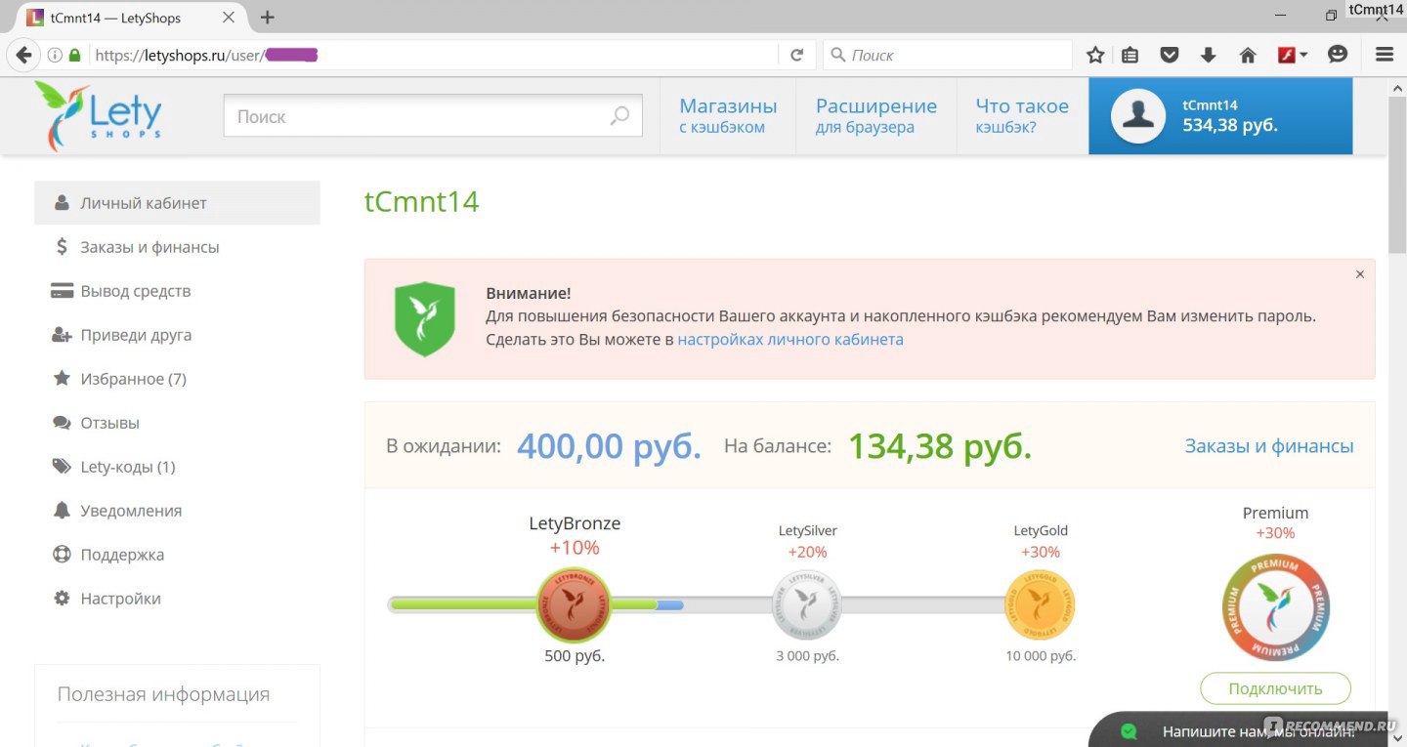Open the Напишите нам online chat widget
Screen dimensions: 1407x747
point(1247,730)
